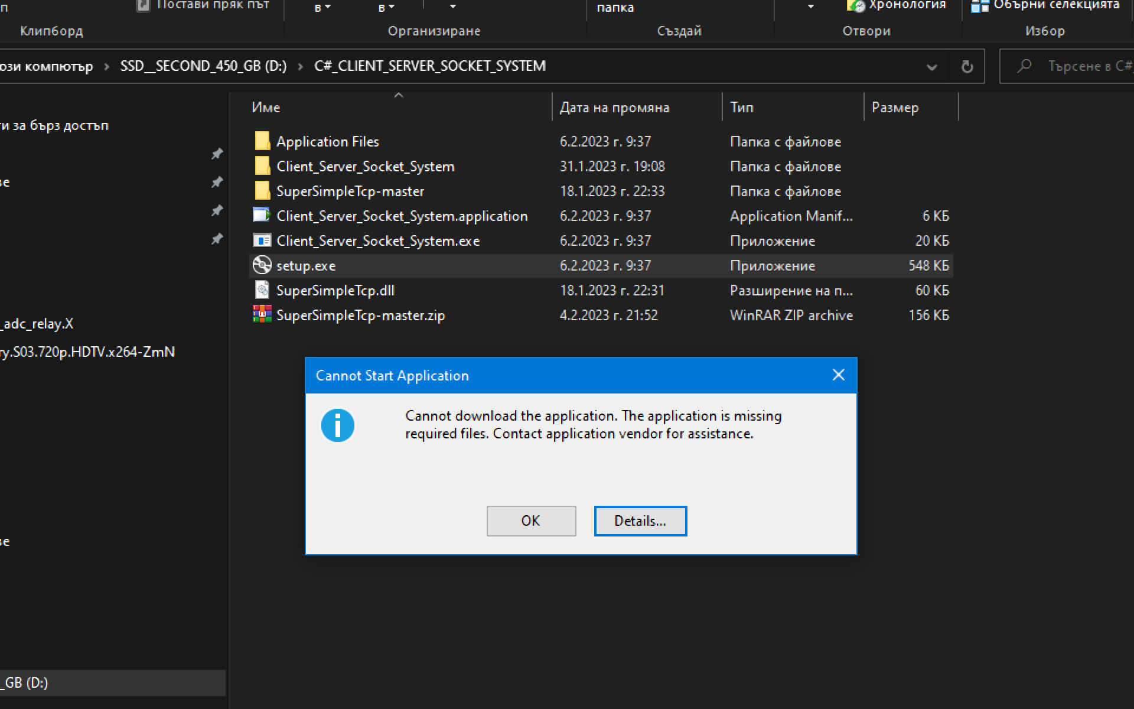Click the blue info icon in the dialog
Image resolution: width=1134 pixels, height=709 pixels.
(338, 425)
